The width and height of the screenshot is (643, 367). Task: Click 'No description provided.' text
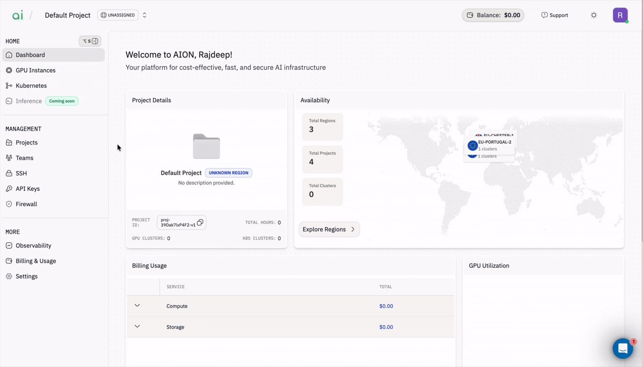(x=206, y=183)
